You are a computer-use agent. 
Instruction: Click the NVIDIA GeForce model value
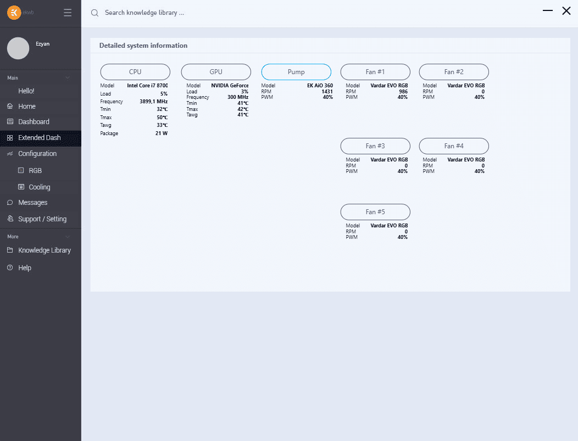pyautogui.click(x=230, y=86)
